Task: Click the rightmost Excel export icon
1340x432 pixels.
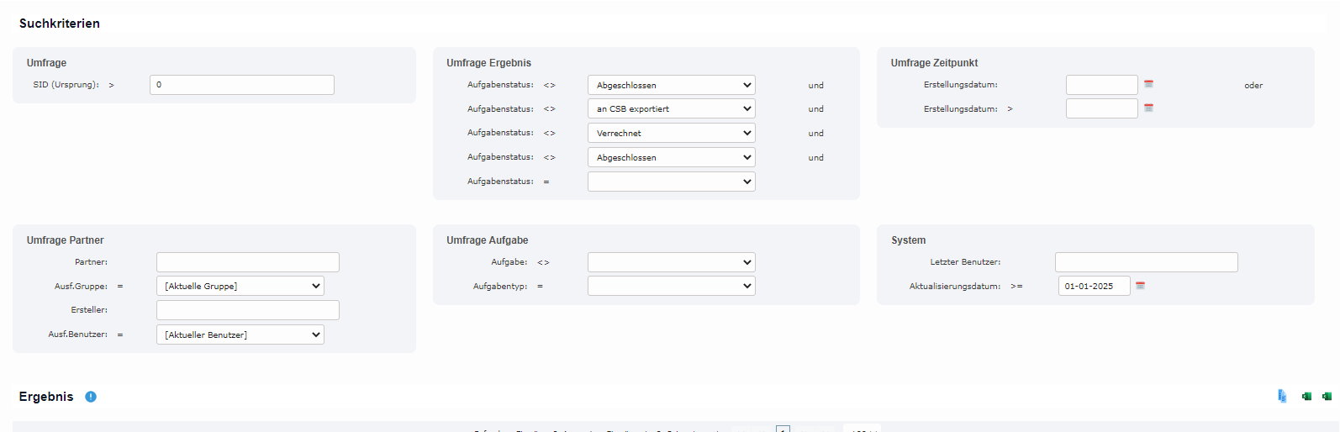Action: (1327, 396)
